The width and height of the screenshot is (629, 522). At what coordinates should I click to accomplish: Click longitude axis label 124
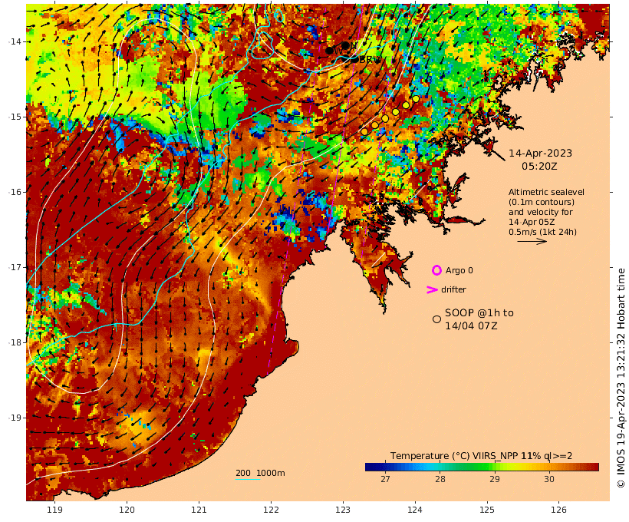[415, 510]
